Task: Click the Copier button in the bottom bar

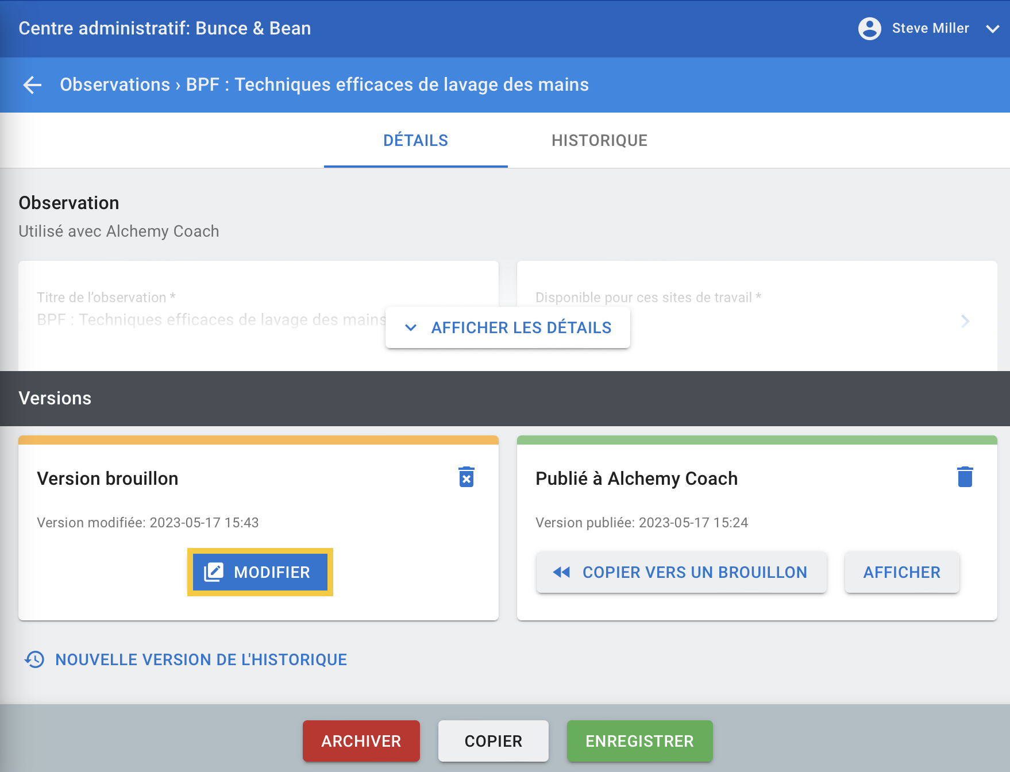Action: pyautogui.click(x=493, y=741)
